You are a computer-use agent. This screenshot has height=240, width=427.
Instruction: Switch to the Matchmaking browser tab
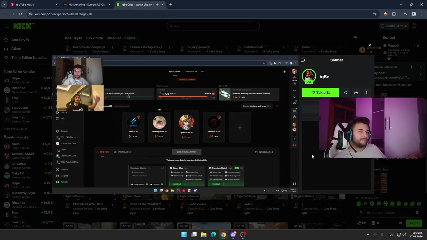[87, 5]
